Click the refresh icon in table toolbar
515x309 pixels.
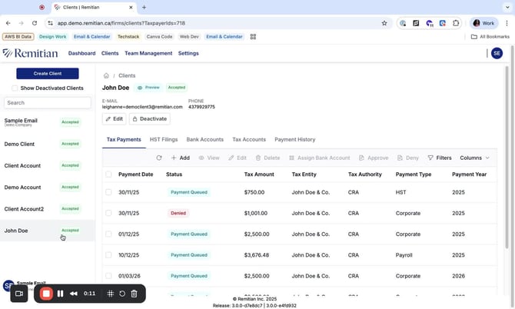click(159, 158)
